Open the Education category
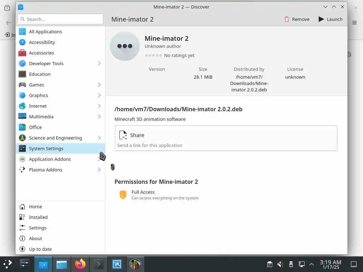Image resolution: width=363 pixels, height=272 pixels. [60, 74]
